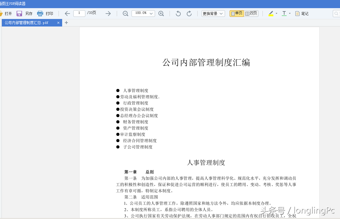Click the bullet item 经济合同管理制度
The width and height of the screenshot is (340, 219).
[140, 141]
